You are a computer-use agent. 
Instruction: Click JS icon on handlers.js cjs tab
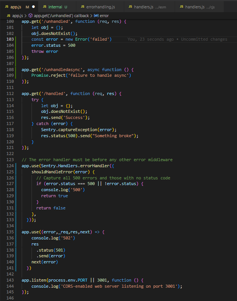(181, 7)
